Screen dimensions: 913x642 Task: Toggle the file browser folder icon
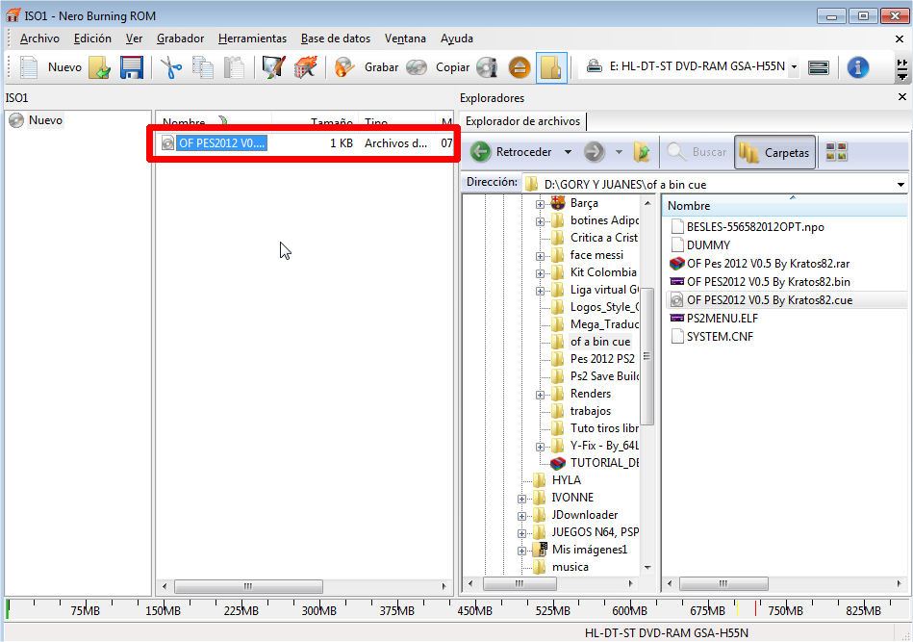point(551,67)
